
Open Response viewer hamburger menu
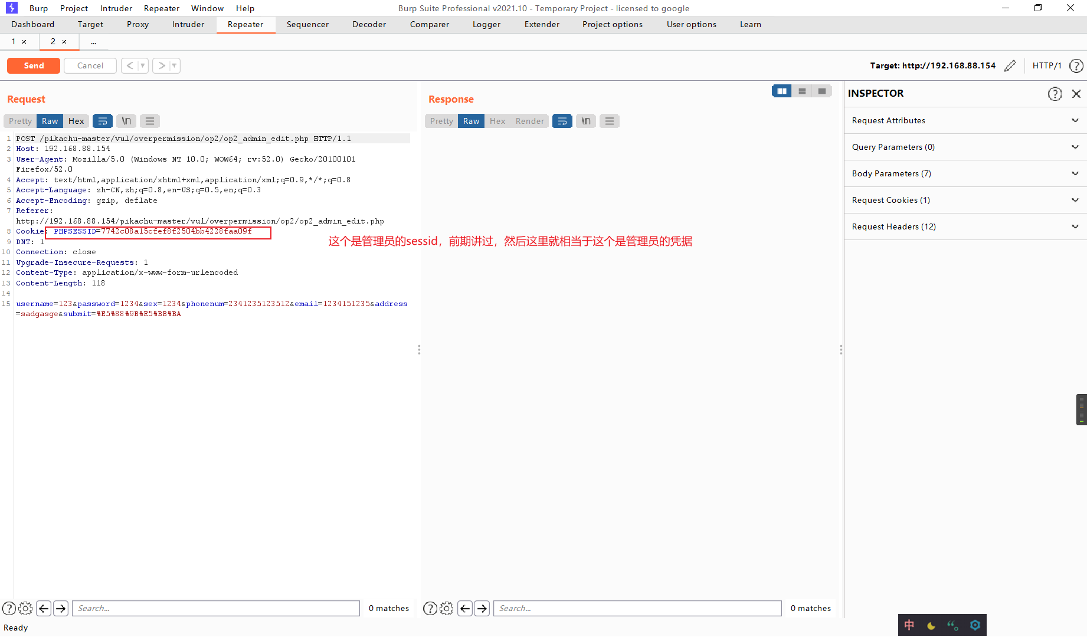610,121
